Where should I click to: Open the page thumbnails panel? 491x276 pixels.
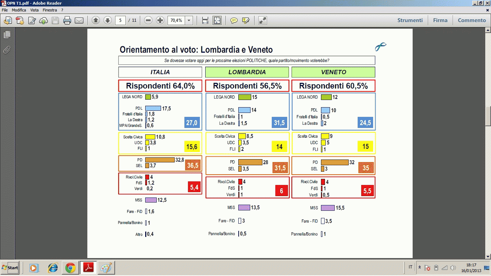point(7,35)
